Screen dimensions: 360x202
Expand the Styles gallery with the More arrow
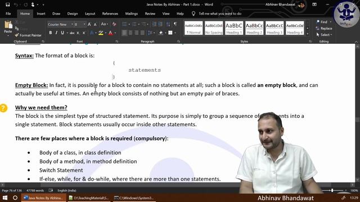308,34
